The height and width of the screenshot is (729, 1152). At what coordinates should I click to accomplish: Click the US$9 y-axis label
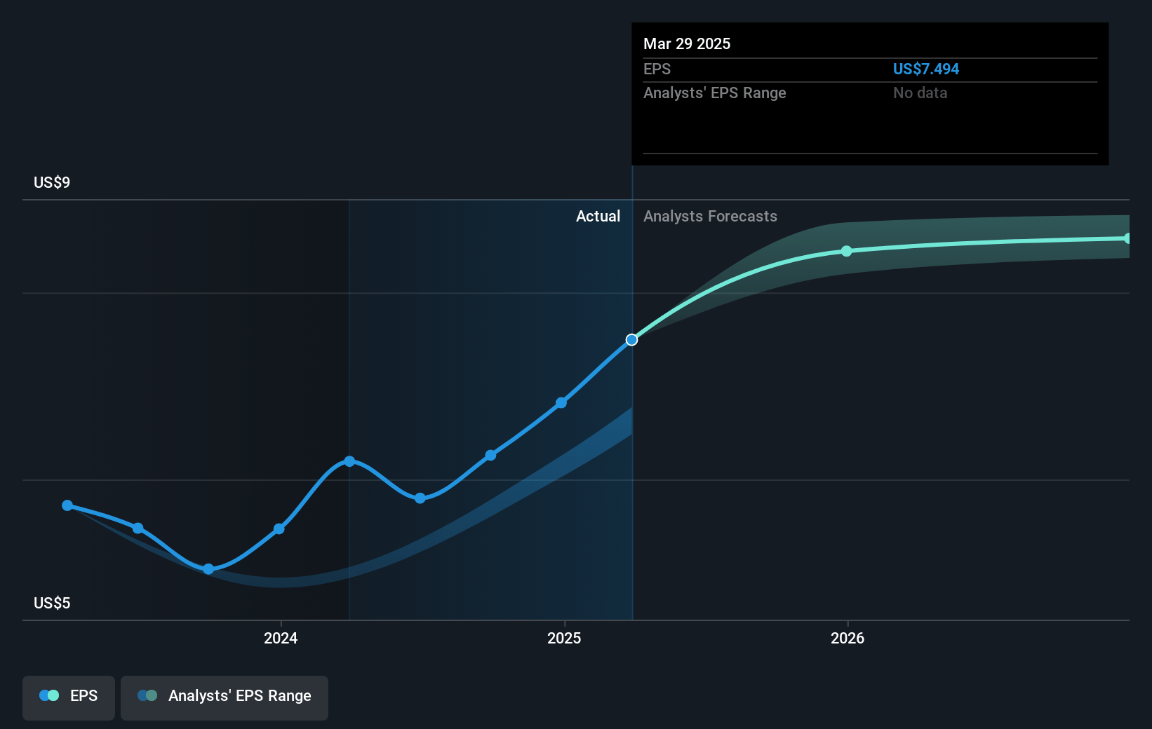point(52,182)
